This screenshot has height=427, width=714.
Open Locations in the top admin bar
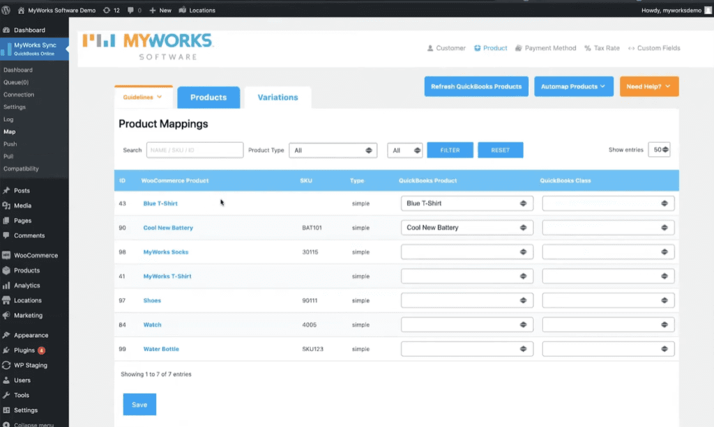[197, 10]
